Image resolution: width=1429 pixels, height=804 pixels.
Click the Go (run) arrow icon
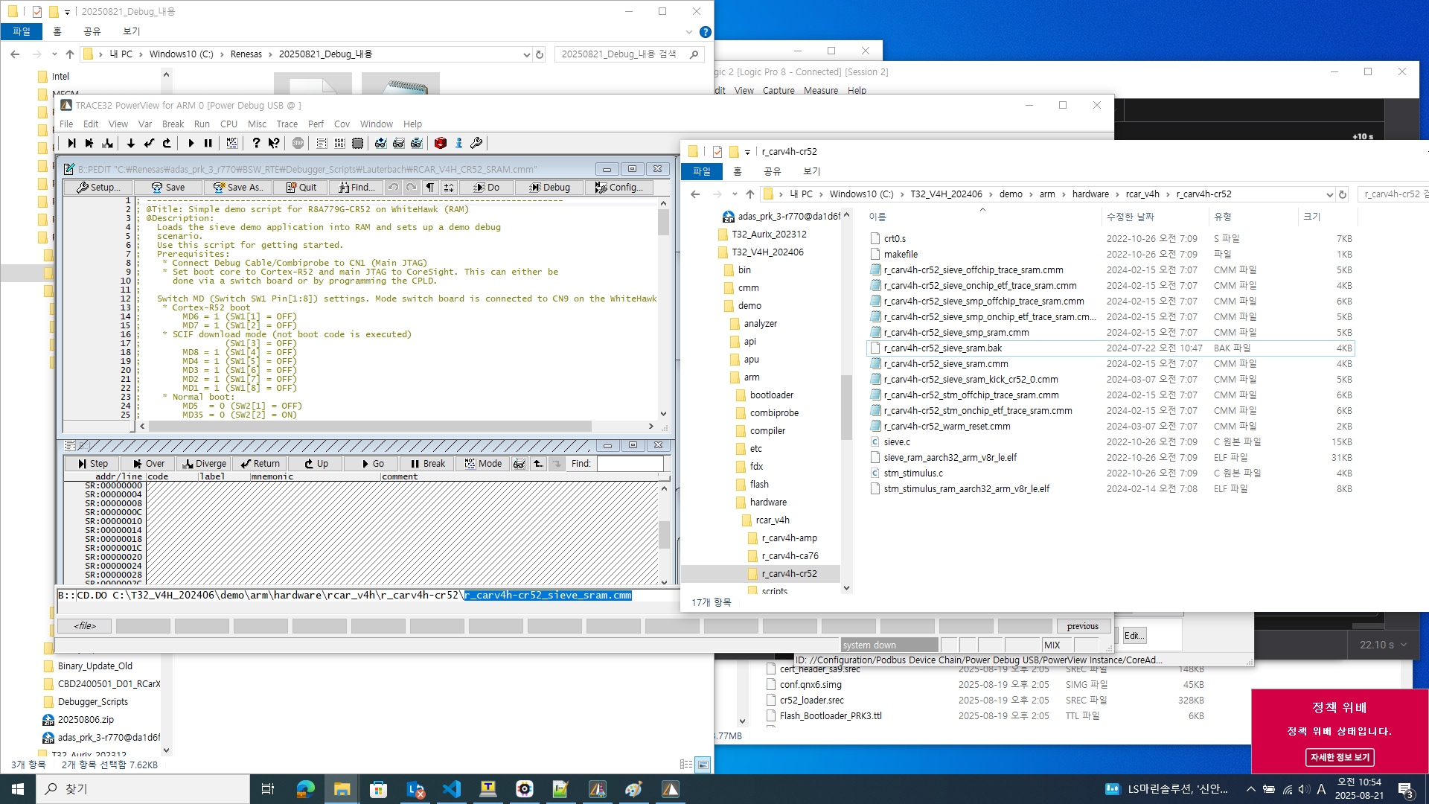(x=191, y=143)
